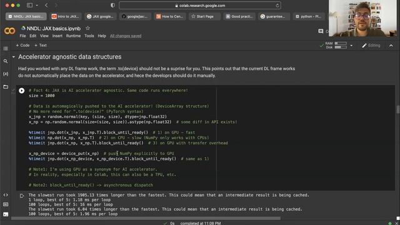Click the 'completed at 11:08 PM' status text
Image resolution: width=400 pixels, height=225 pixels.
click(x=201, y=223)
